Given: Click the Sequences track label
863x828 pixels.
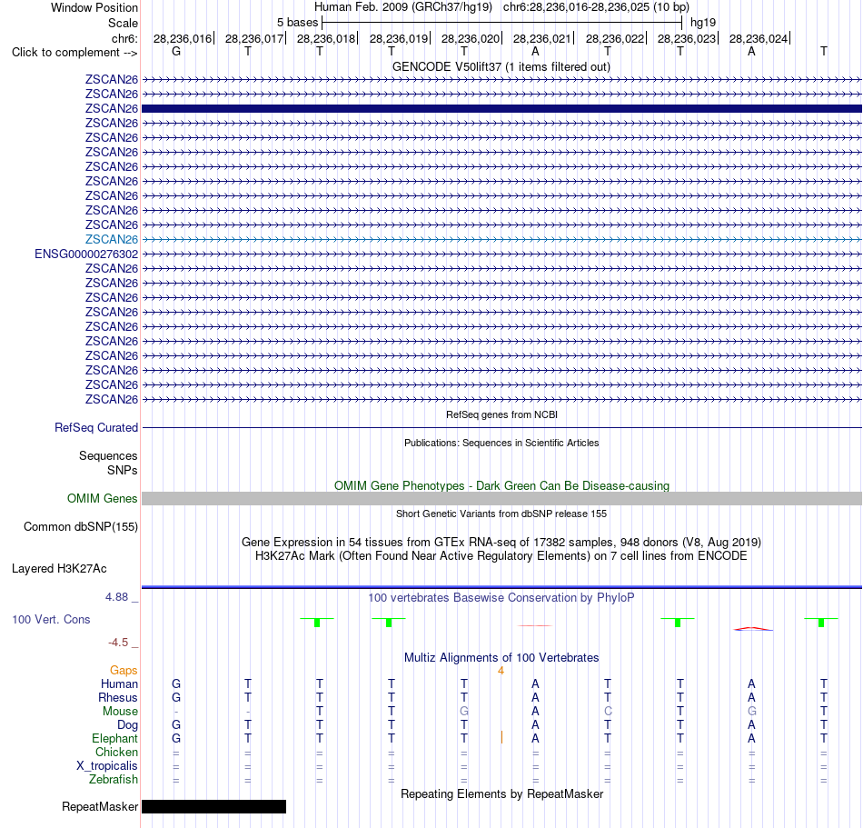Looking at the screenshot, I should 108,456.
